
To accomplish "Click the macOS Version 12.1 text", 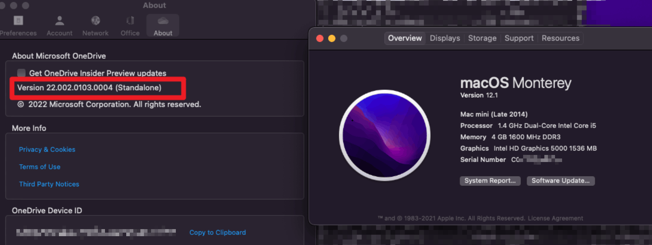I will [x=479, y=95].
